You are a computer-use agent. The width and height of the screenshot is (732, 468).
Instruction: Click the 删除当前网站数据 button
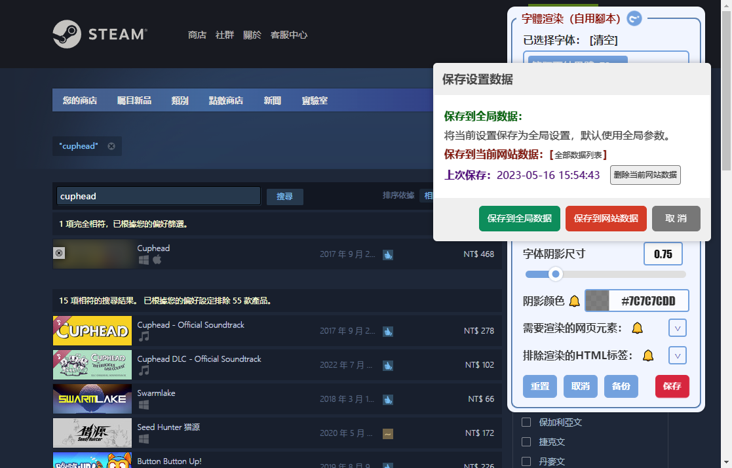(645, 174)
